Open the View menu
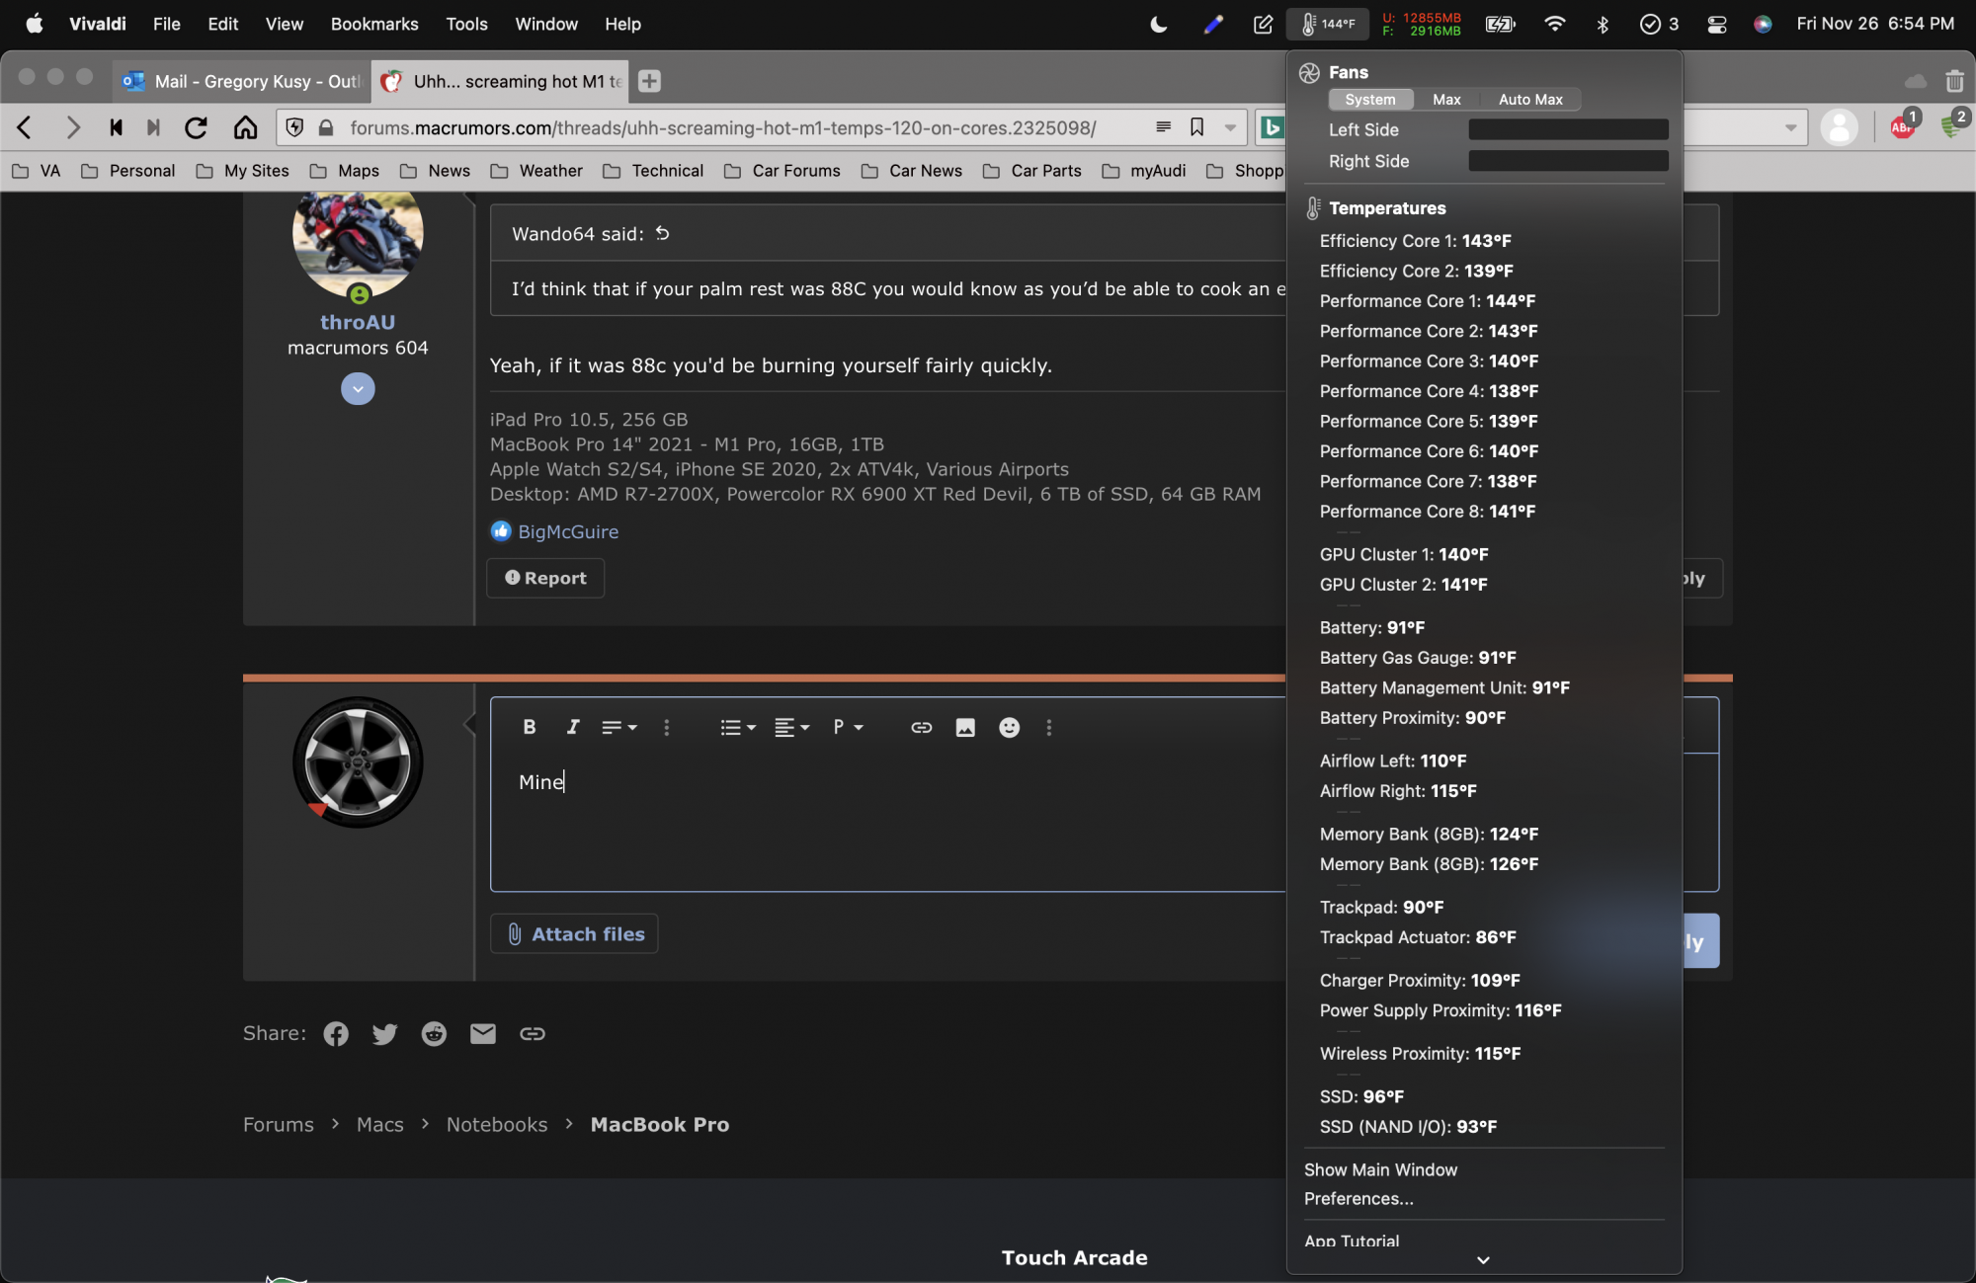1976x1283 pixels. (x=285, y=24)
